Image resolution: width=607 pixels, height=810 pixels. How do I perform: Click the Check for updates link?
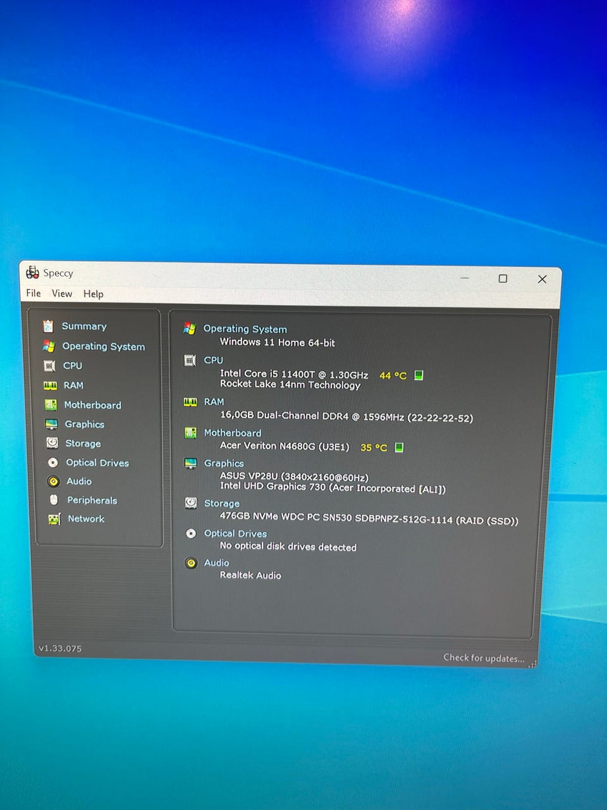click(484, 658)
